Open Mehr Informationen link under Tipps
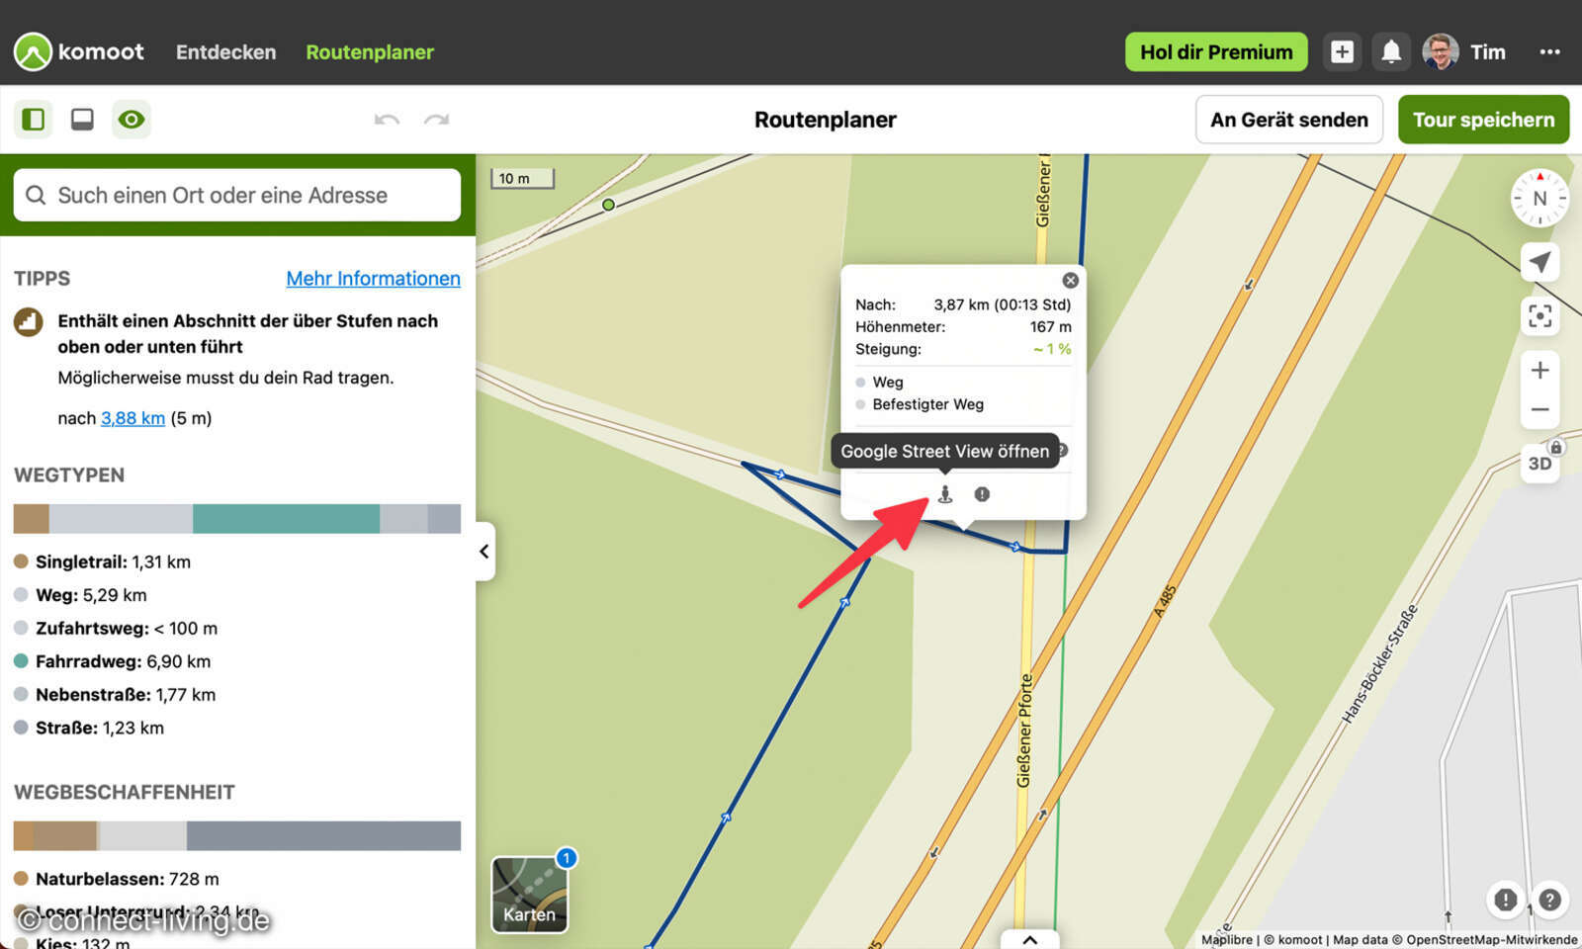Screen dimensions: 1582x949 coord(373,279)
